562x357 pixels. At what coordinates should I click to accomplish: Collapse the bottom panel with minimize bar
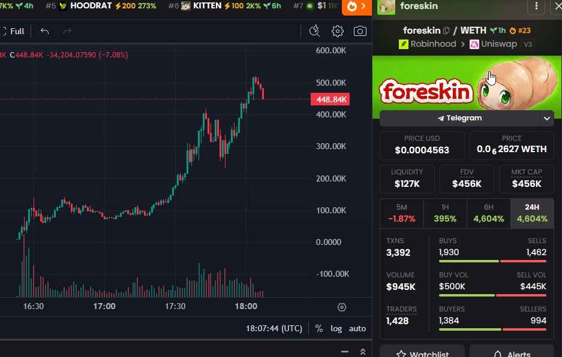point(345,352)
